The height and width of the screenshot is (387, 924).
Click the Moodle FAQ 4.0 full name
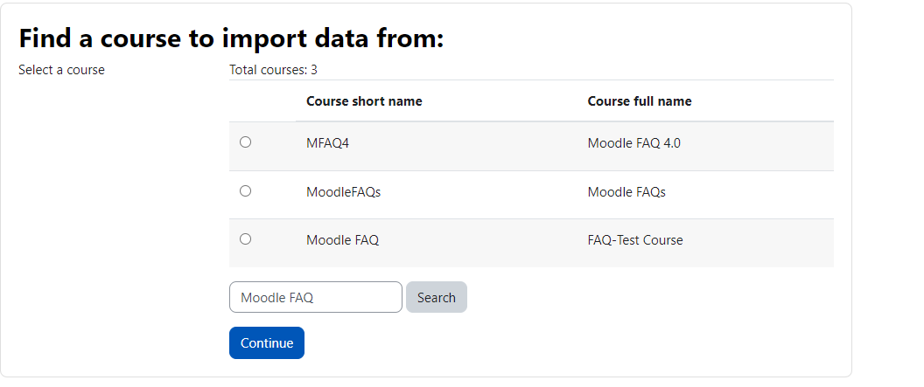(x=634, y=143)
